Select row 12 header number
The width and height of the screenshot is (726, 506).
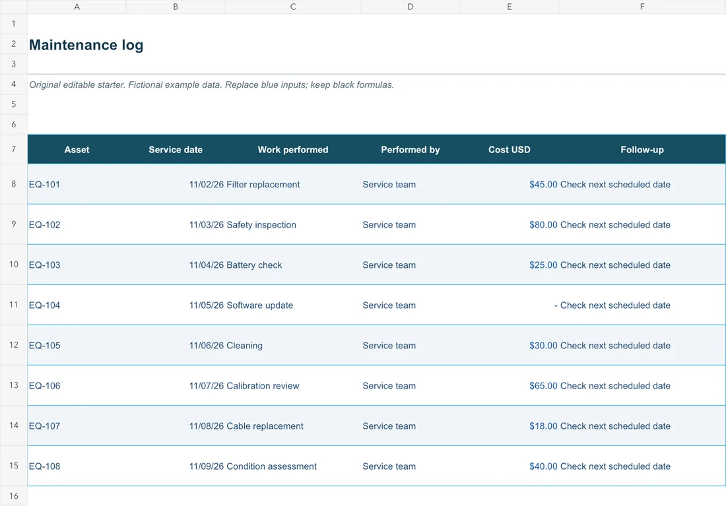coord(13,345)
